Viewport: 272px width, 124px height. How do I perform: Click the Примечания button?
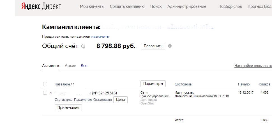point(68,108)
